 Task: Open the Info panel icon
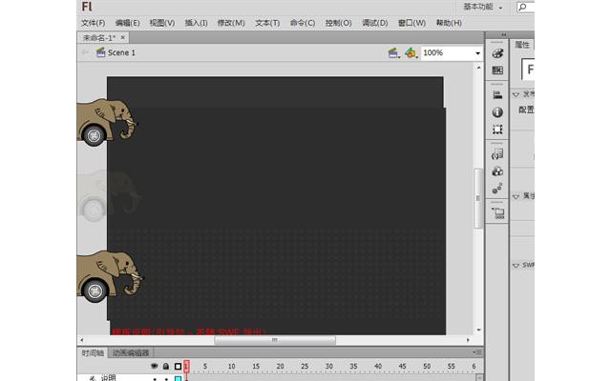click(x=497, y=112)
